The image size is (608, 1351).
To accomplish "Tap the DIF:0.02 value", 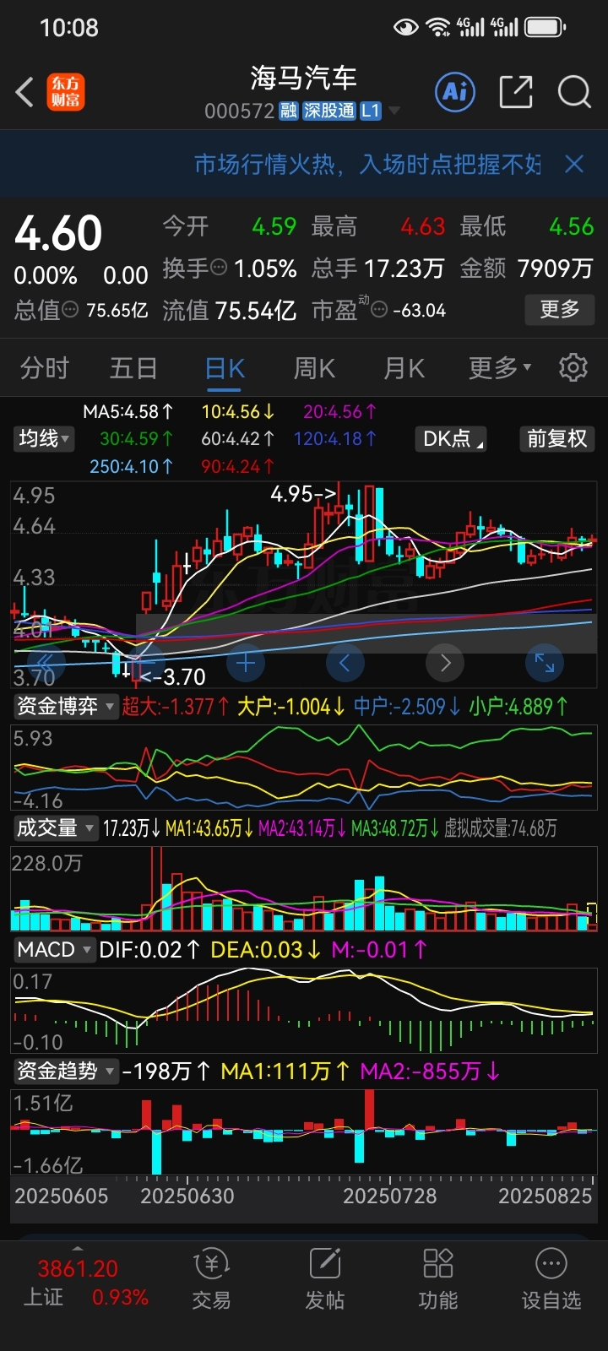I will 149,950.
